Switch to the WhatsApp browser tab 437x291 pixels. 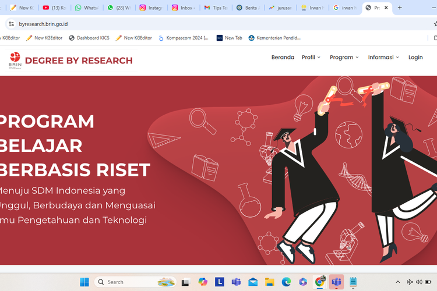click(87, 8)
